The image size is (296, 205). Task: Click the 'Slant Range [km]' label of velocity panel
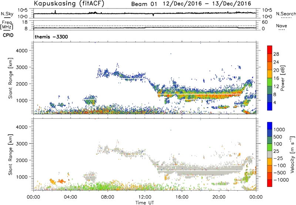(10, 155)
